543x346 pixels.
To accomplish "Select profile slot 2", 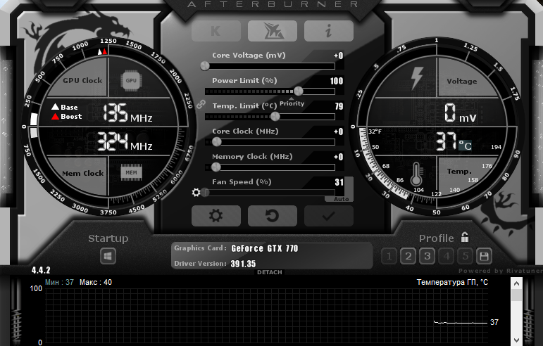I will pyautogui.click(x=408, y=256).
